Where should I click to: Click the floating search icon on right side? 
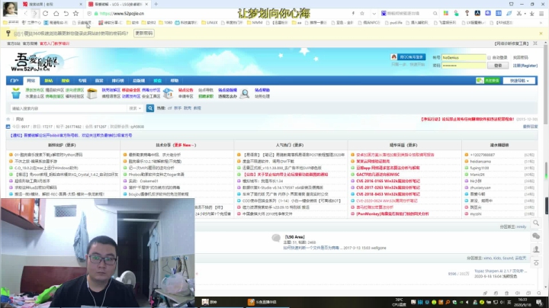(x=536, y=223)
